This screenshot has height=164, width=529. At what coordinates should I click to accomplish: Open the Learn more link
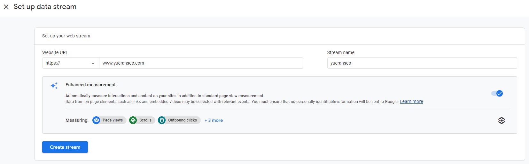coord(411,101)
